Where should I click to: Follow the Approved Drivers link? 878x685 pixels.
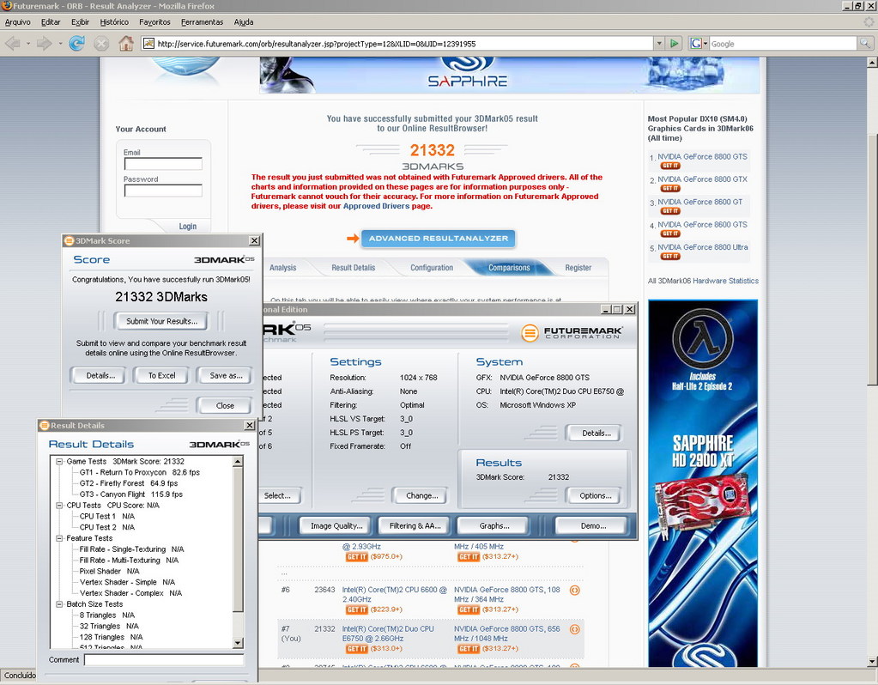click(376, 206)
